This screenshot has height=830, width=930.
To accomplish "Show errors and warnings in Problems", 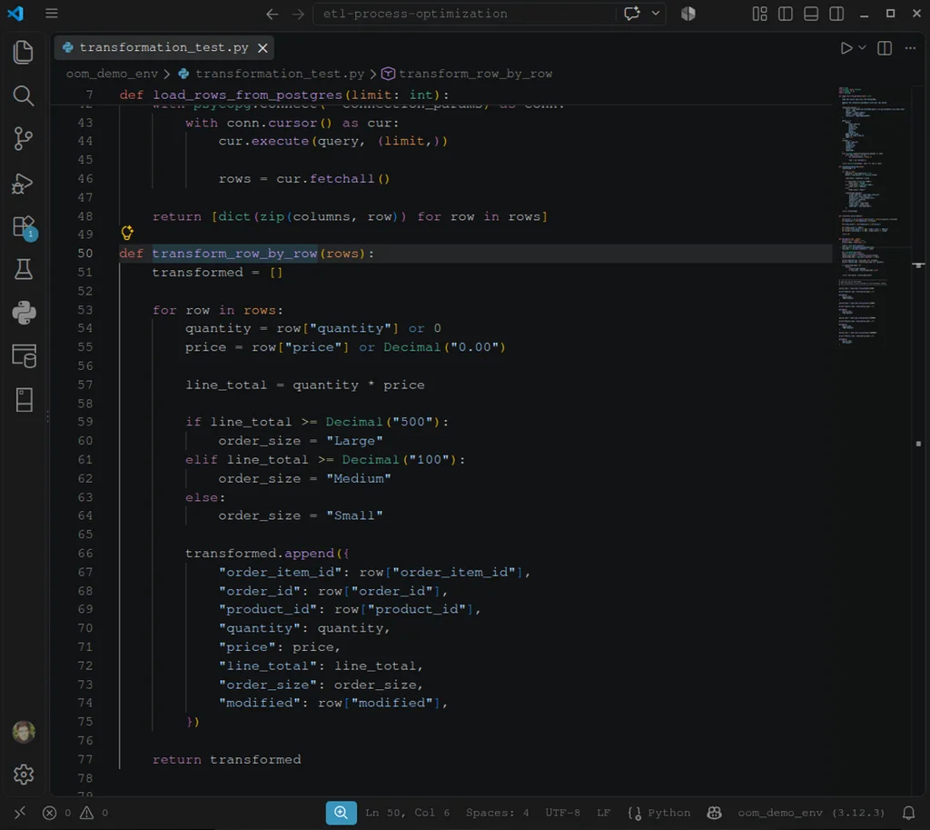I will click(75, 813).
